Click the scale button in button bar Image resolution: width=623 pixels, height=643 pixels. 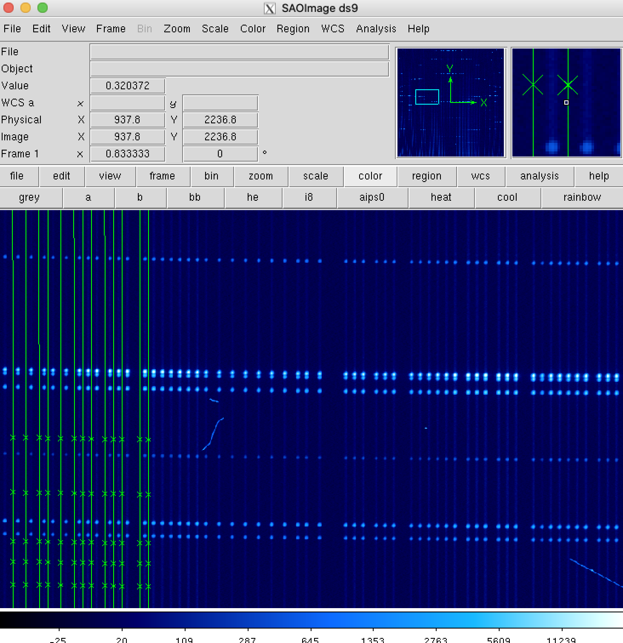tap(315, 176)
